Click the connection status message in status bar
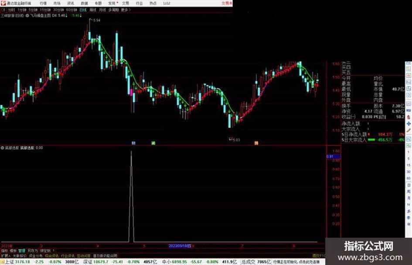Image resolution: width=412 pixels, height=265 pixels. pos(296,262)
